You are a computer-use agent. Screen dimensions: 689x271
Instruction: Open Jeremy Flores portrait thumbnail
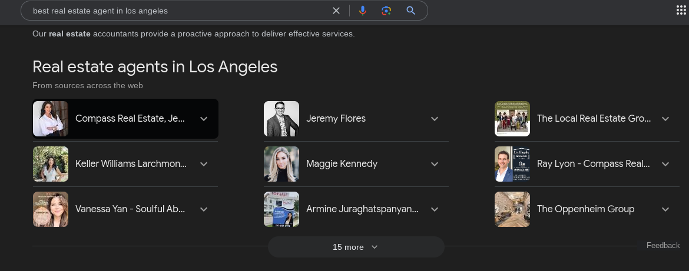click(x=281, y=119)
